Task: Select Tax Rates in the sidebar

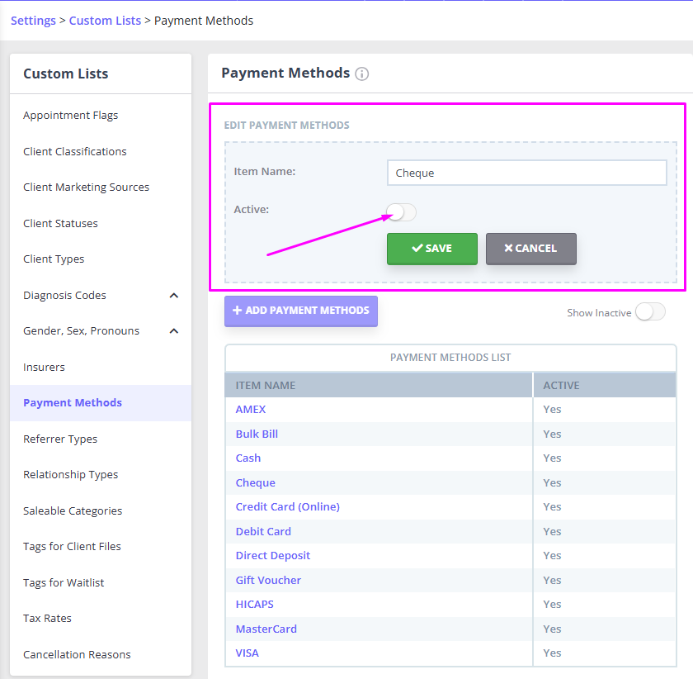Action: pyautogui.click(x=46, y=618)
